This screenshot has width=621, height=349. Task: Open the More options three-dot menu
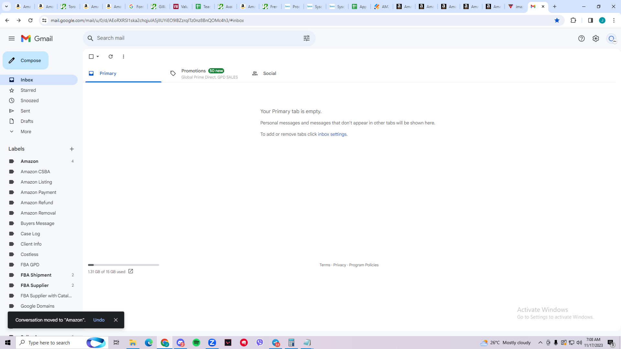click(124, 57)
